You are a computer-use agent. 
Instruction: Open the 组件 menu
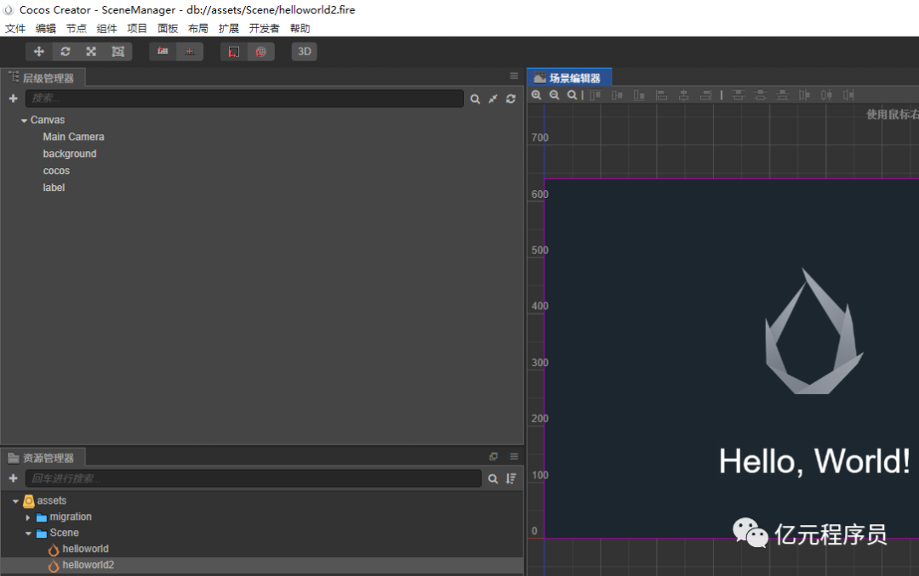106,28
